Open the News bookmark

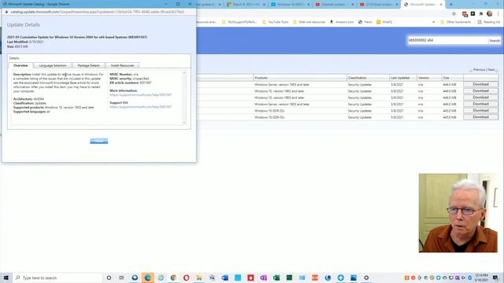click(365, 22)
